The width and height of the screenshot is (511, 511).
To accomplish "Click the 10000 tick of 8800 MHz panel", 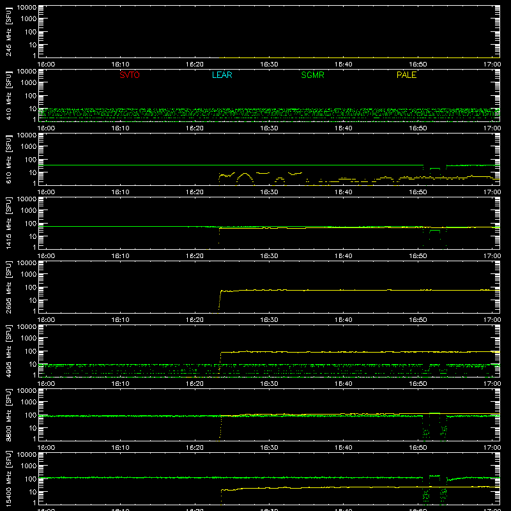I will (x=27, y=391).
